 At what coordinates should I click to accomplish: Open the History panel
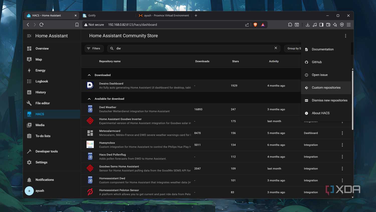52,92
